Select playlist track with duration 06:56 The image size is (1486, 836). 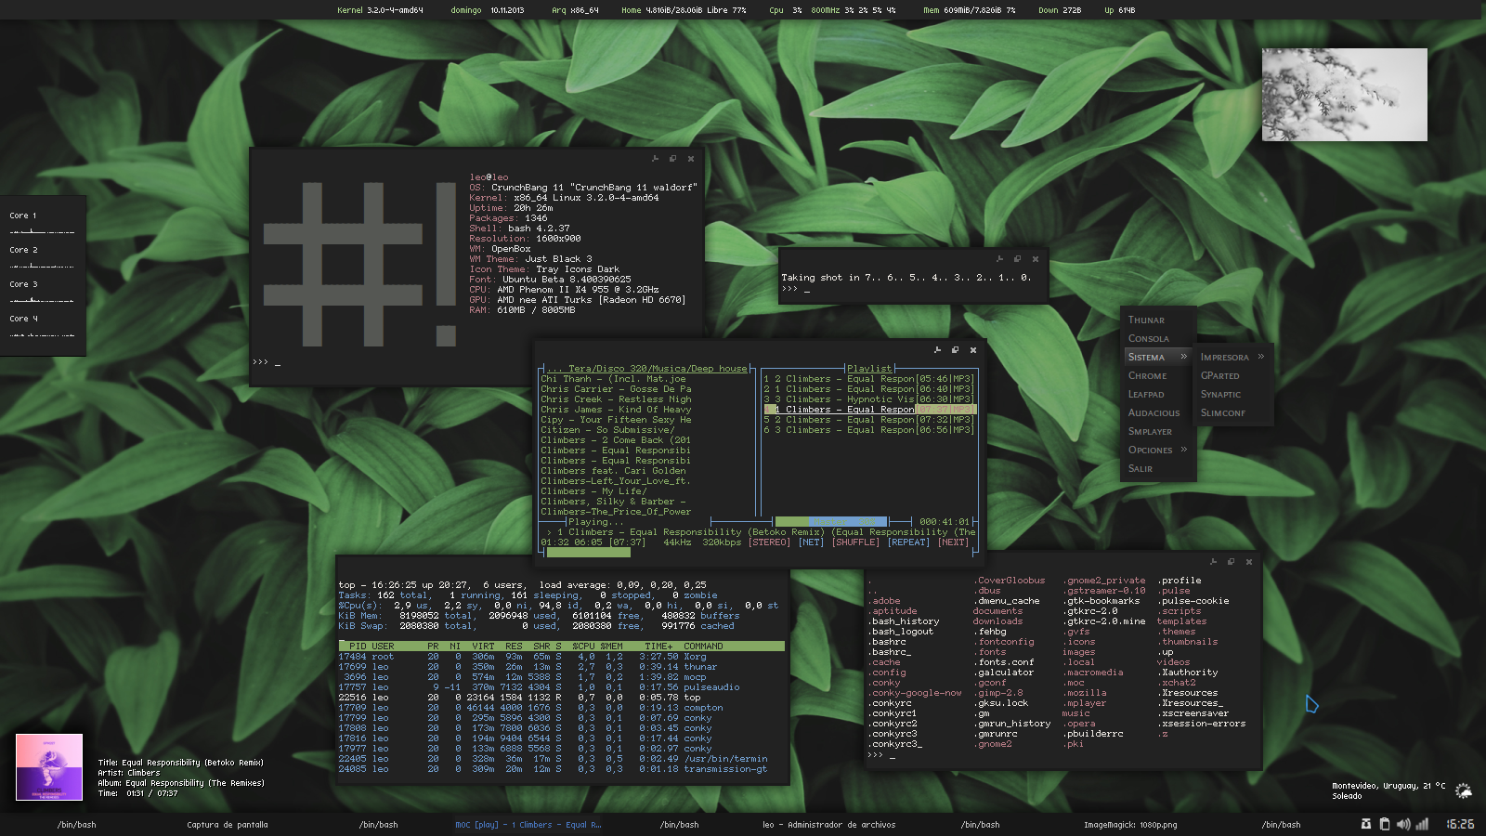[868, 430]
